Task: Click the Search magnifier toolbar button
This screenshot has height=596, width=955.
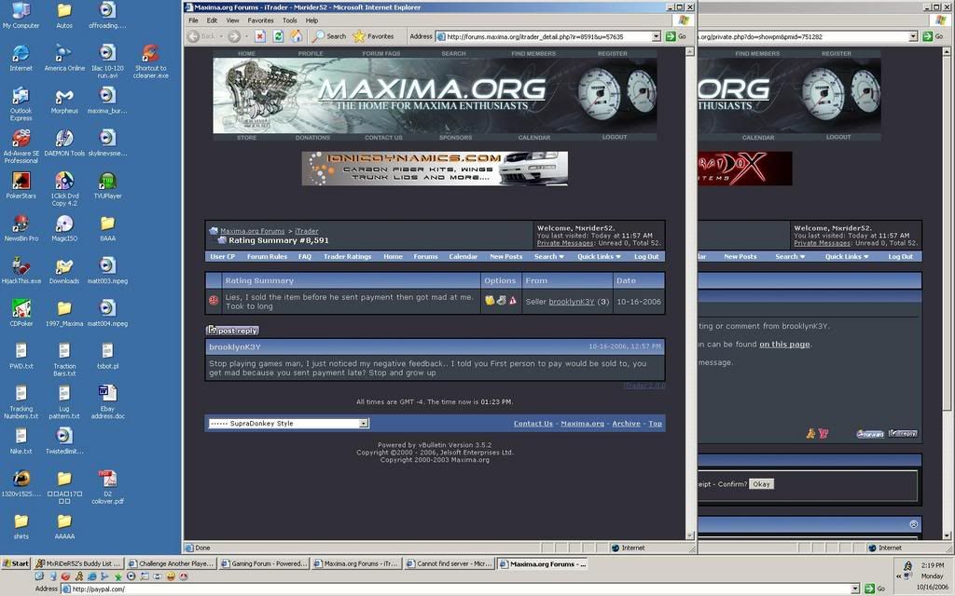Action: [x=329, y=36]
